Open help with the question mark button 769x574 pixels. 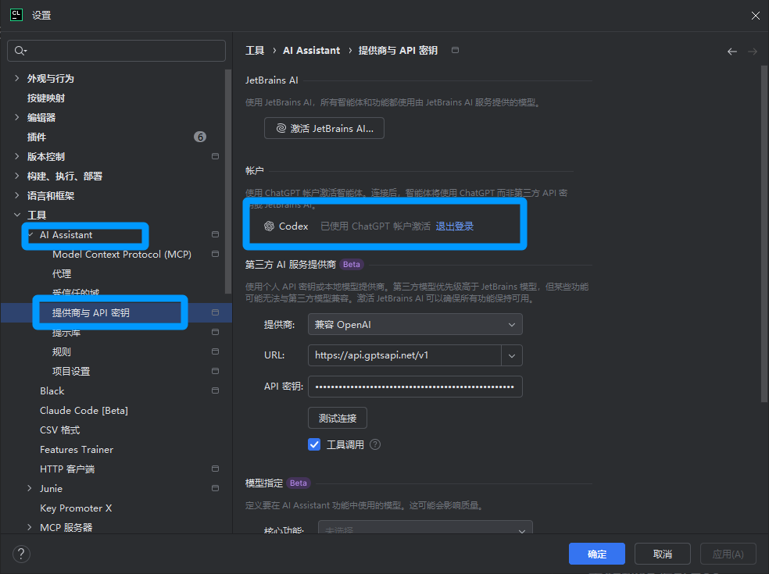(x=21, y=554)
